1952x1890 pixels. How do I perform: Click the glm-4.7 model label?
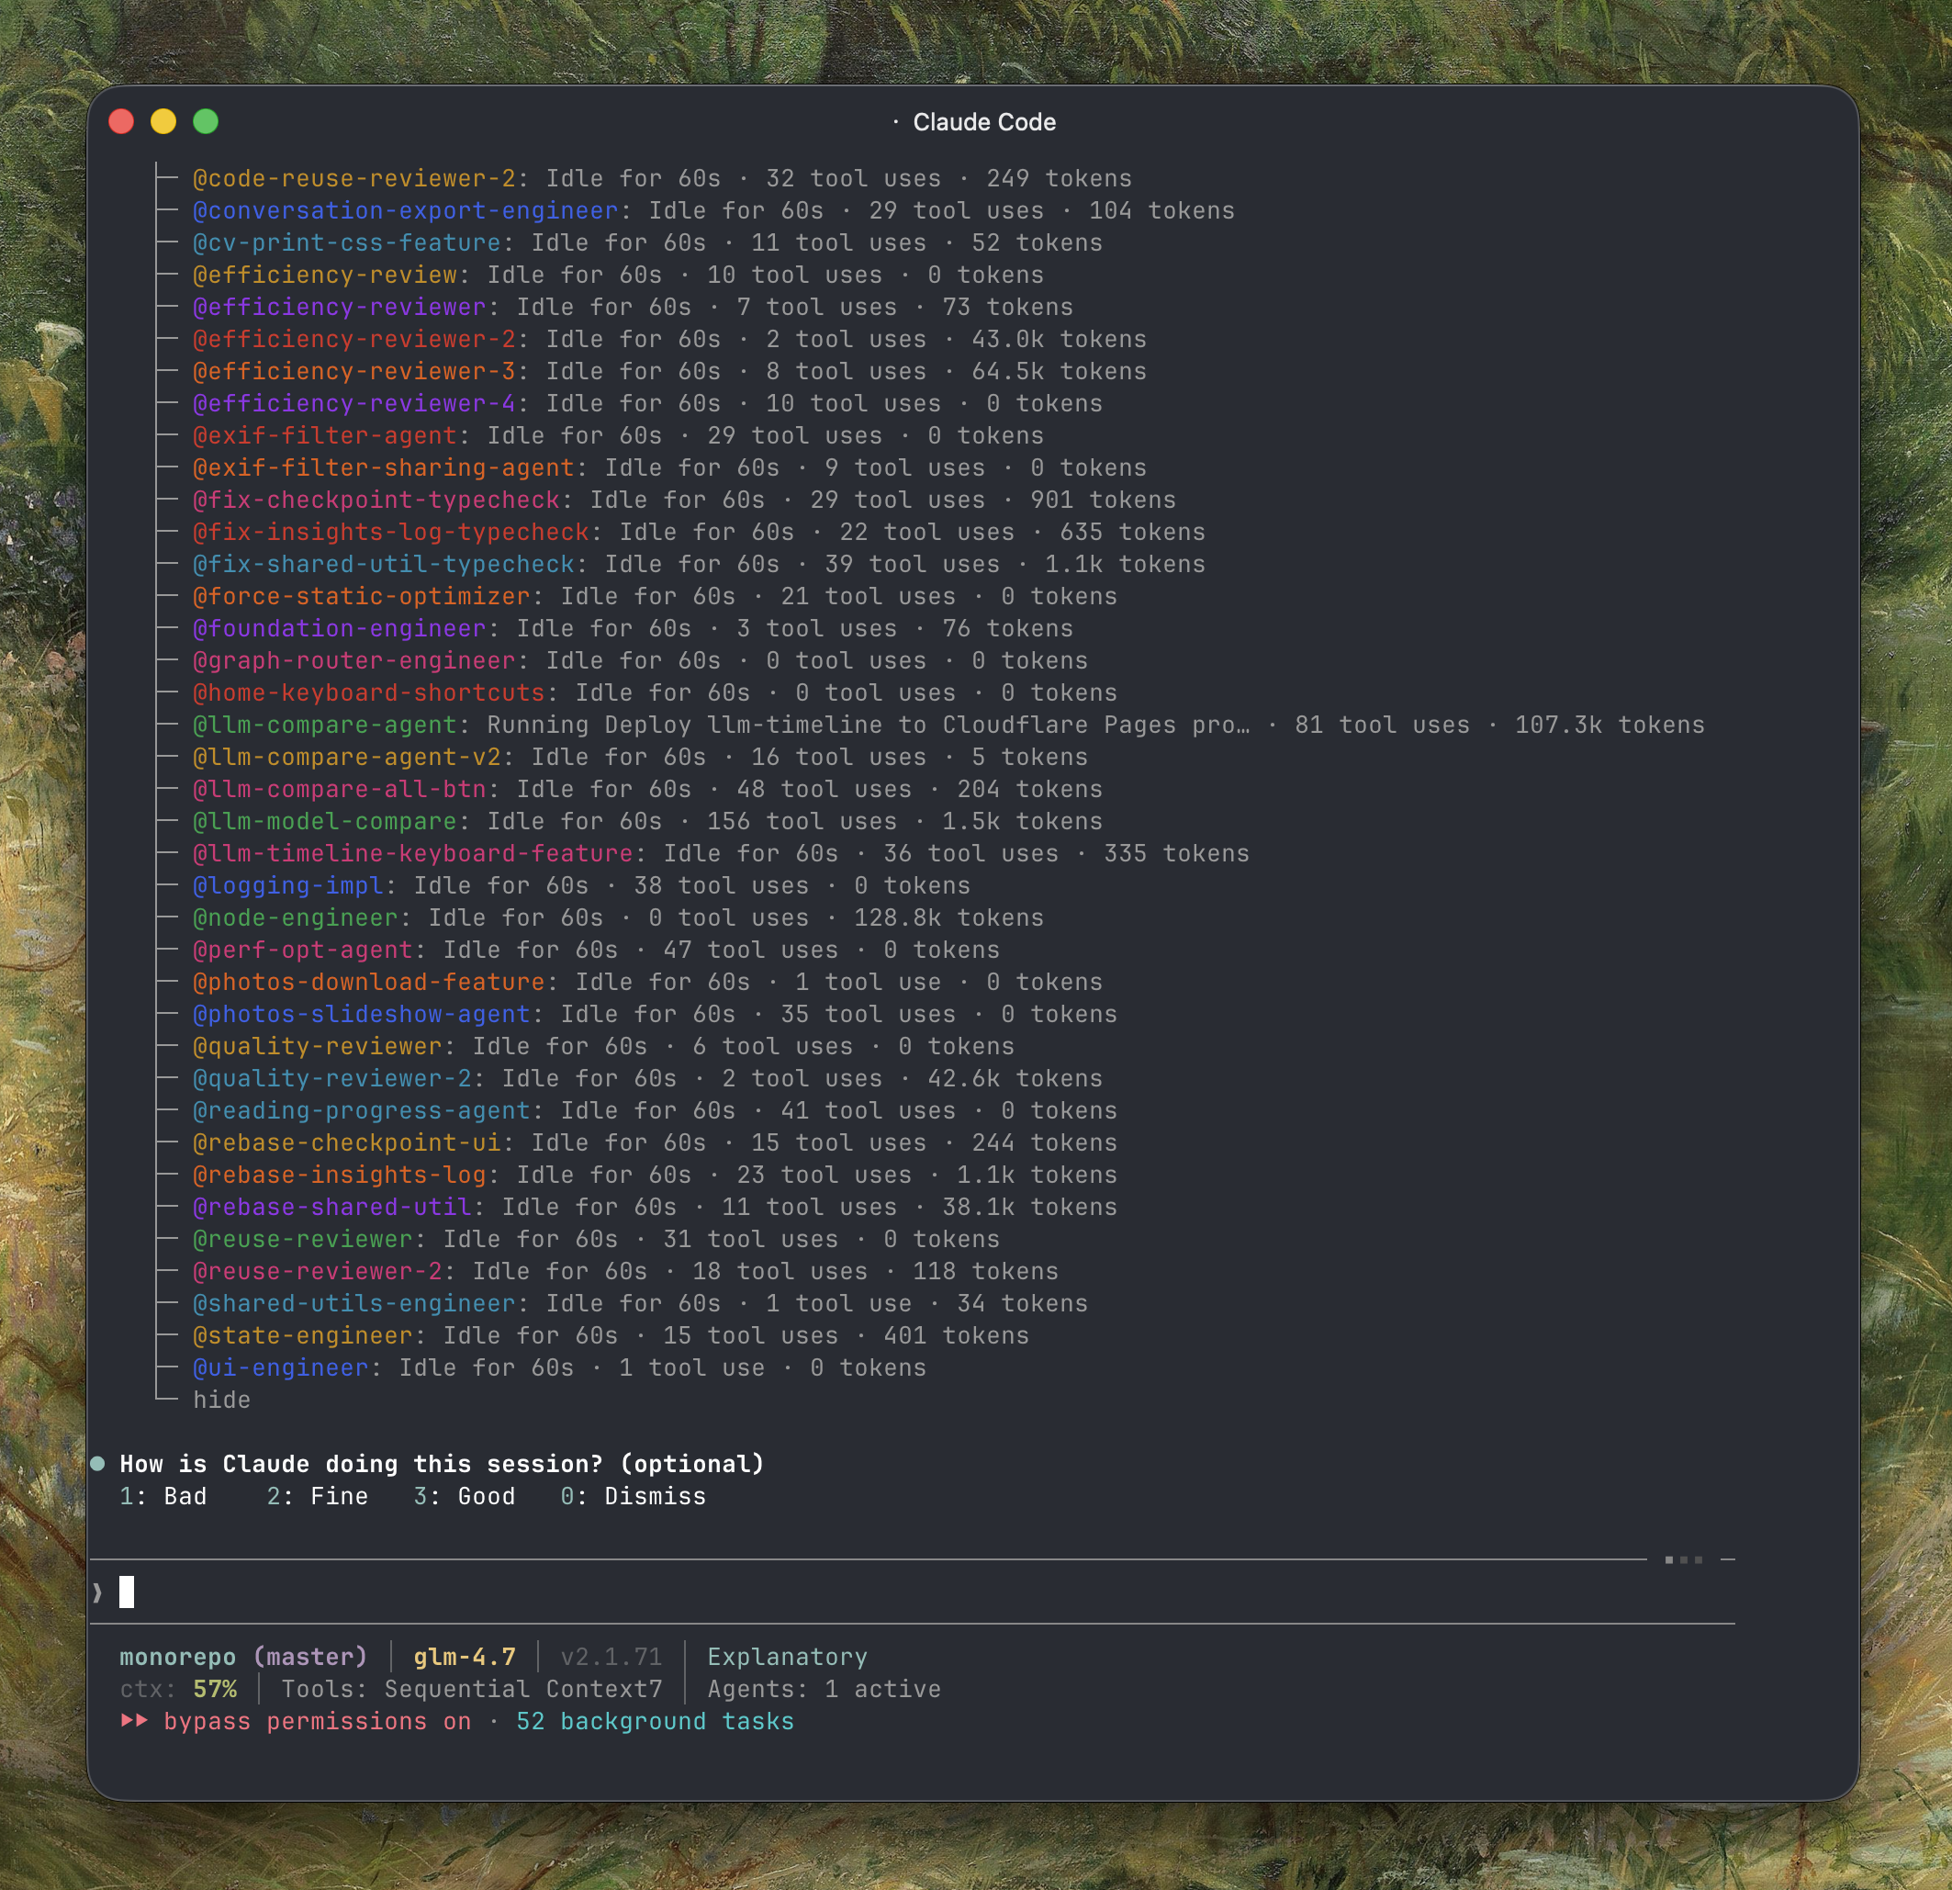pos(464,1657)
